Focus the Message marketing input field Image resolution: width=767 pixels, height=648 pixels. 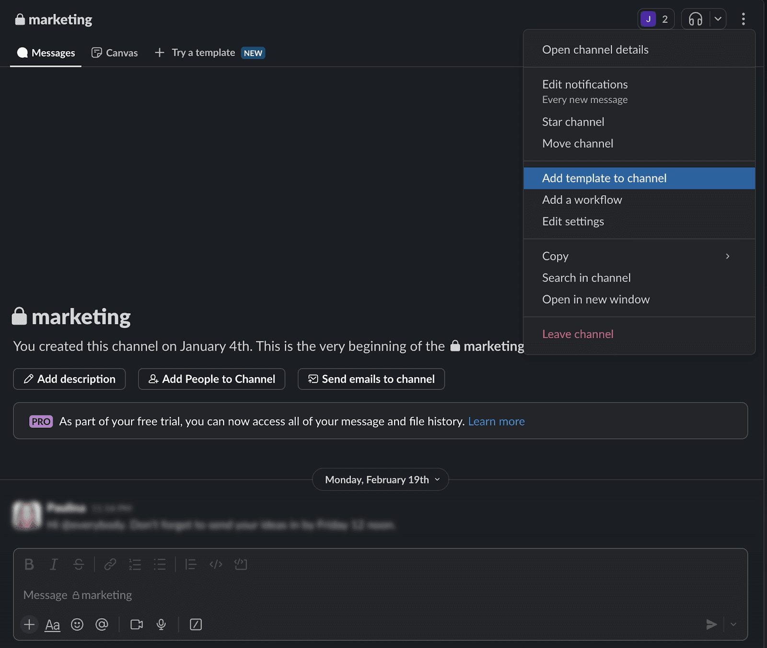click(x=380, y=595)
